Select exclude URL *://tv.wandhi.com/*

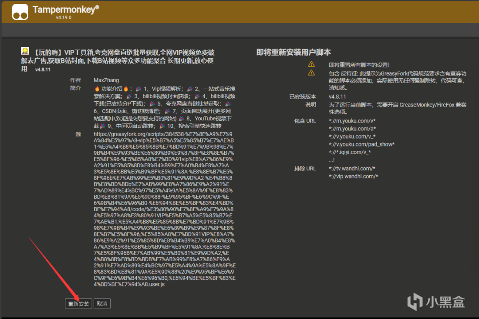pyautogui.click(x=352, y=169)
